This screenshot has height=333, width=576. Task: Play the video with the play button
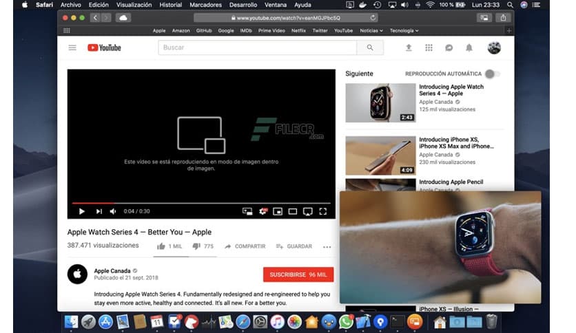point(81,211)
